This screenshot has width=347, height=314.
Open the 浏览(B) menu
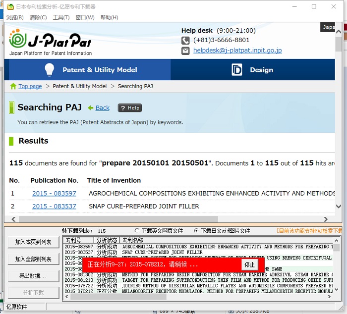coord(15,17)
